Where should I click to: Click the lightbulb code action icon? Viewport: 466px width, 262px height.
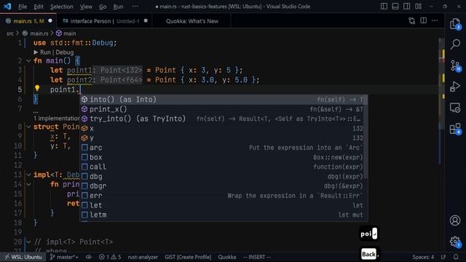pos(37,88)
